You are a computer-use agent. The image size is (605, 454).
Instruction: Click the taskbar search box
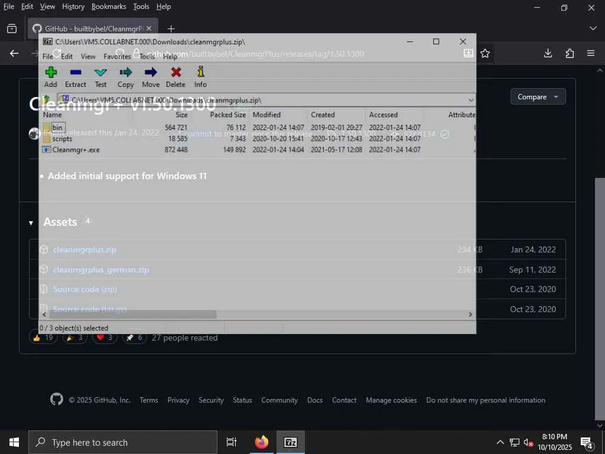[x=123, y=442]
